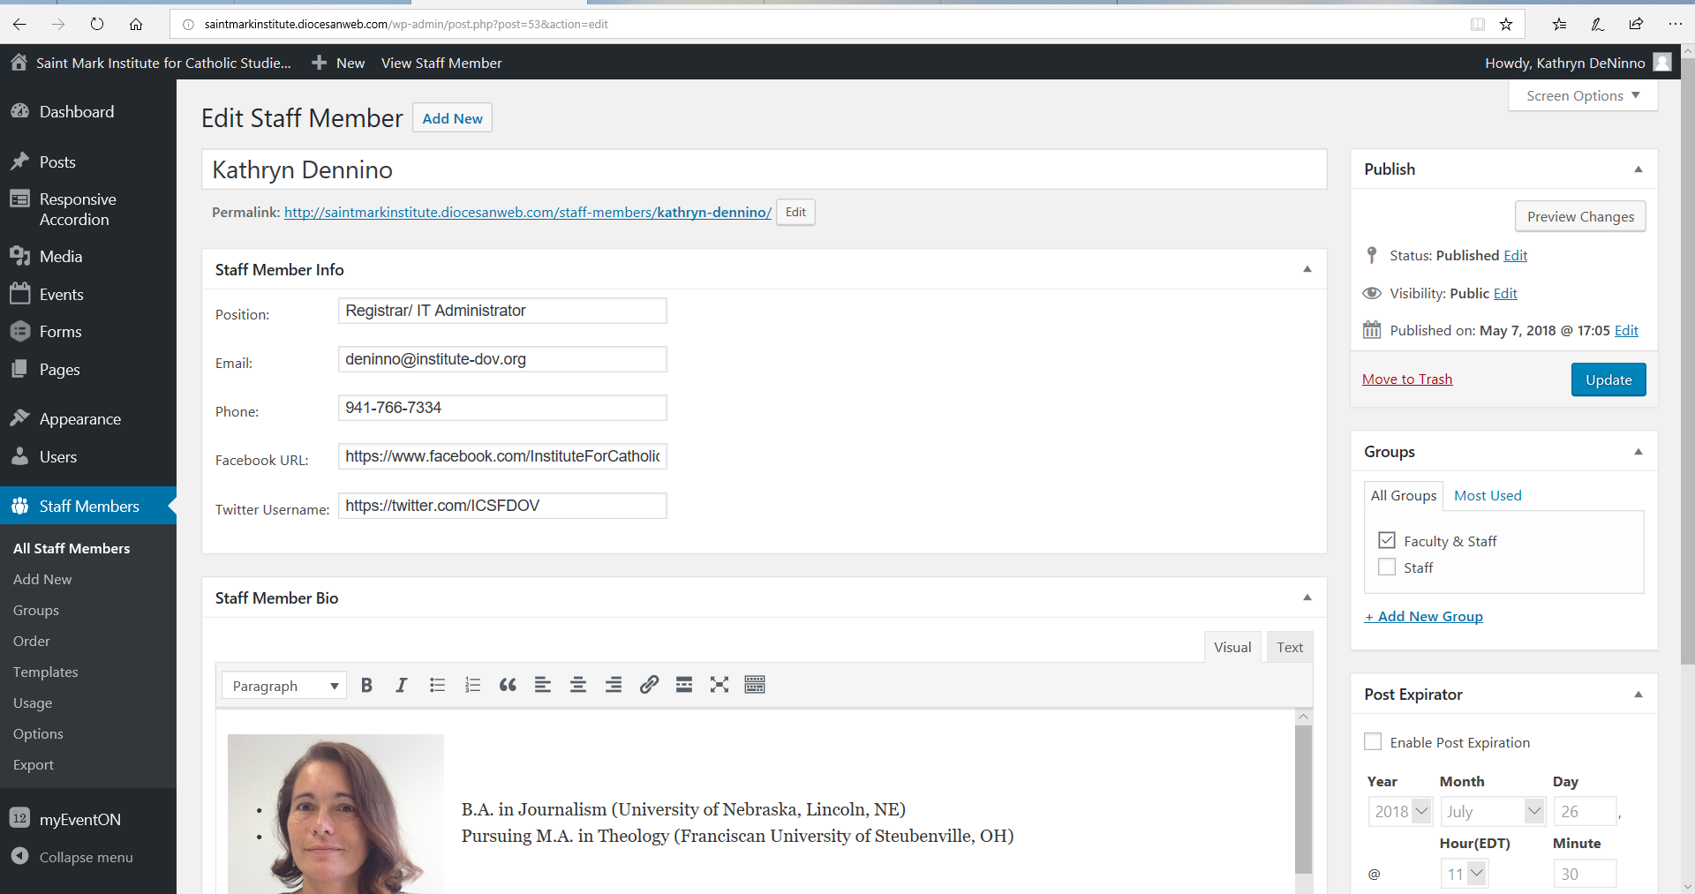The height and width of the screenshot is (894, 1695).
Task: Apply Italic formatting in editor toolbar
Action: (x=401, y=685)
